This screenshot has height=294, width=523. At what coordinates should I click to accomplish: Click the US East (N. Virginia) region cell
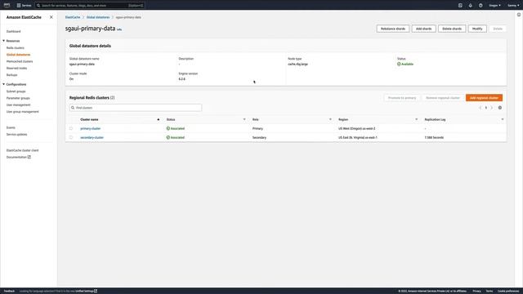358,137
